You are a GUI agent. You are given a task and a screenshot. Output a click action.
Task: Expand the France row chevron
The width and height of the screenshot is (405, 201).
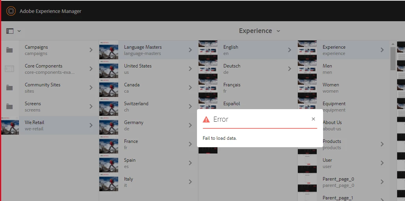point(190,144)
